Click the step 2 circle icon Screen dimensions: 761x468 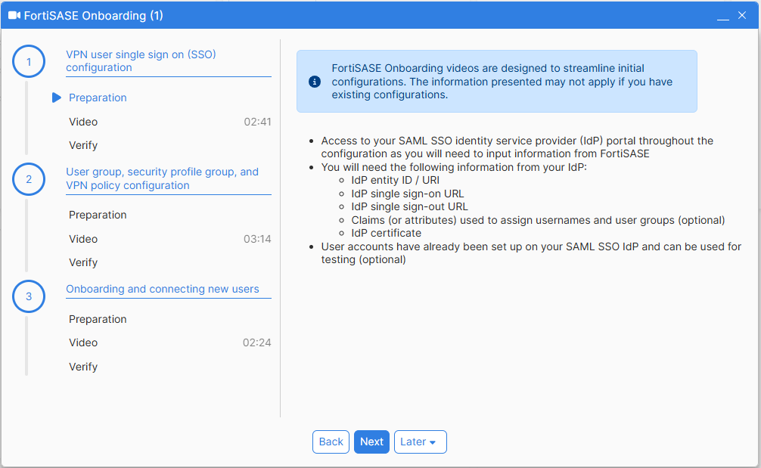coord(29,179)
